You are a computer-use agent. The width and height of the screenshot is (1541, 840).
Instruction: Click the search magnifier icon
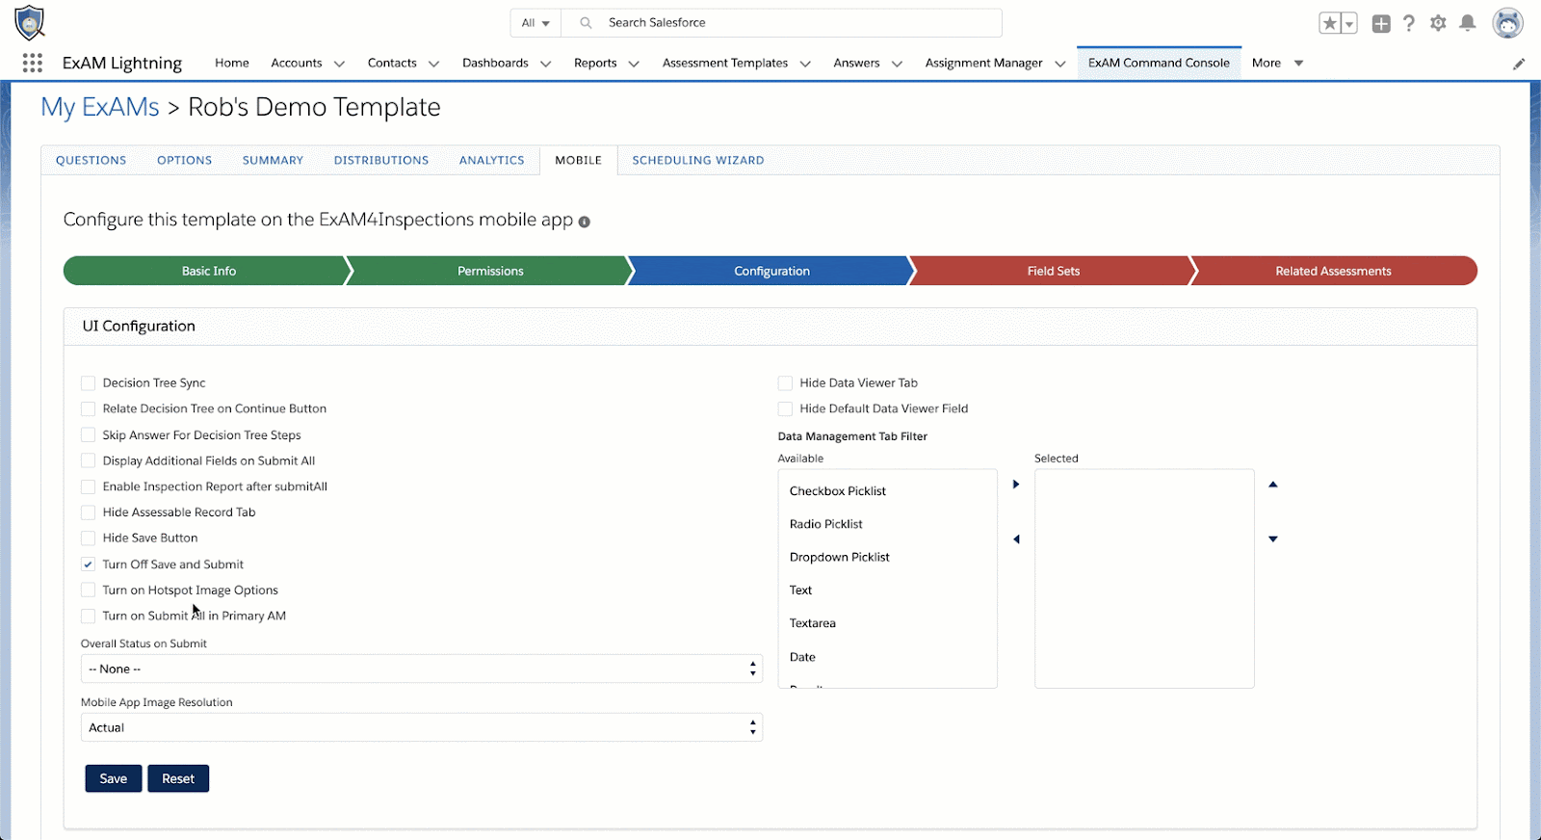coord(586,23)
